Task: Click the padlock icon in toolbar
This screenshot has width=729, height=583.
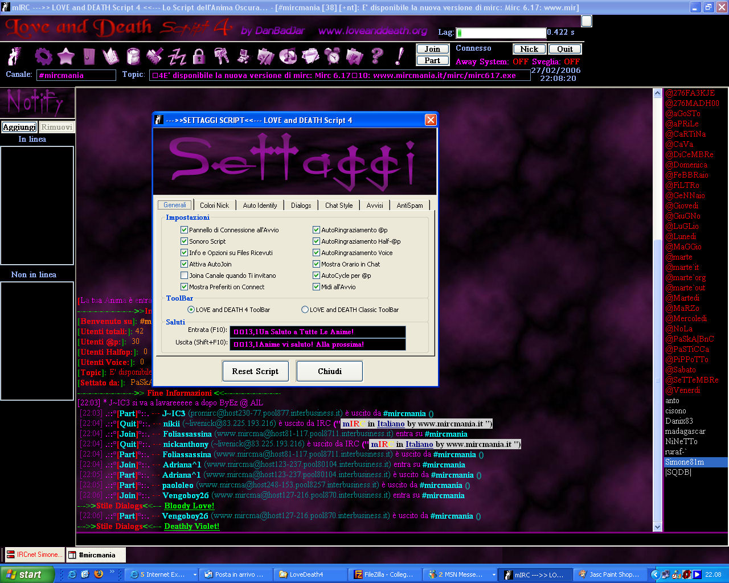Action: pos(199,56)
